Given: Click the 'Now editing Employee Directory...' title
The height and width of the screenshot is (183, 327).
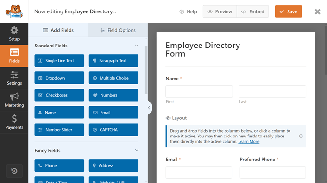Looking at the screenshot, I should (x=75, y=11).
